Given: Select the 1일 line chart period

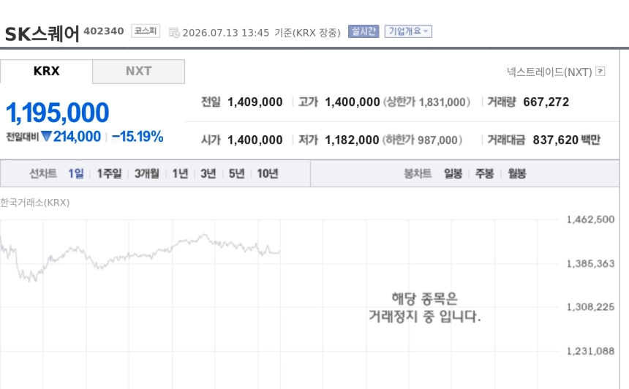Looking at the screenshot, I should tap(76, 173).
